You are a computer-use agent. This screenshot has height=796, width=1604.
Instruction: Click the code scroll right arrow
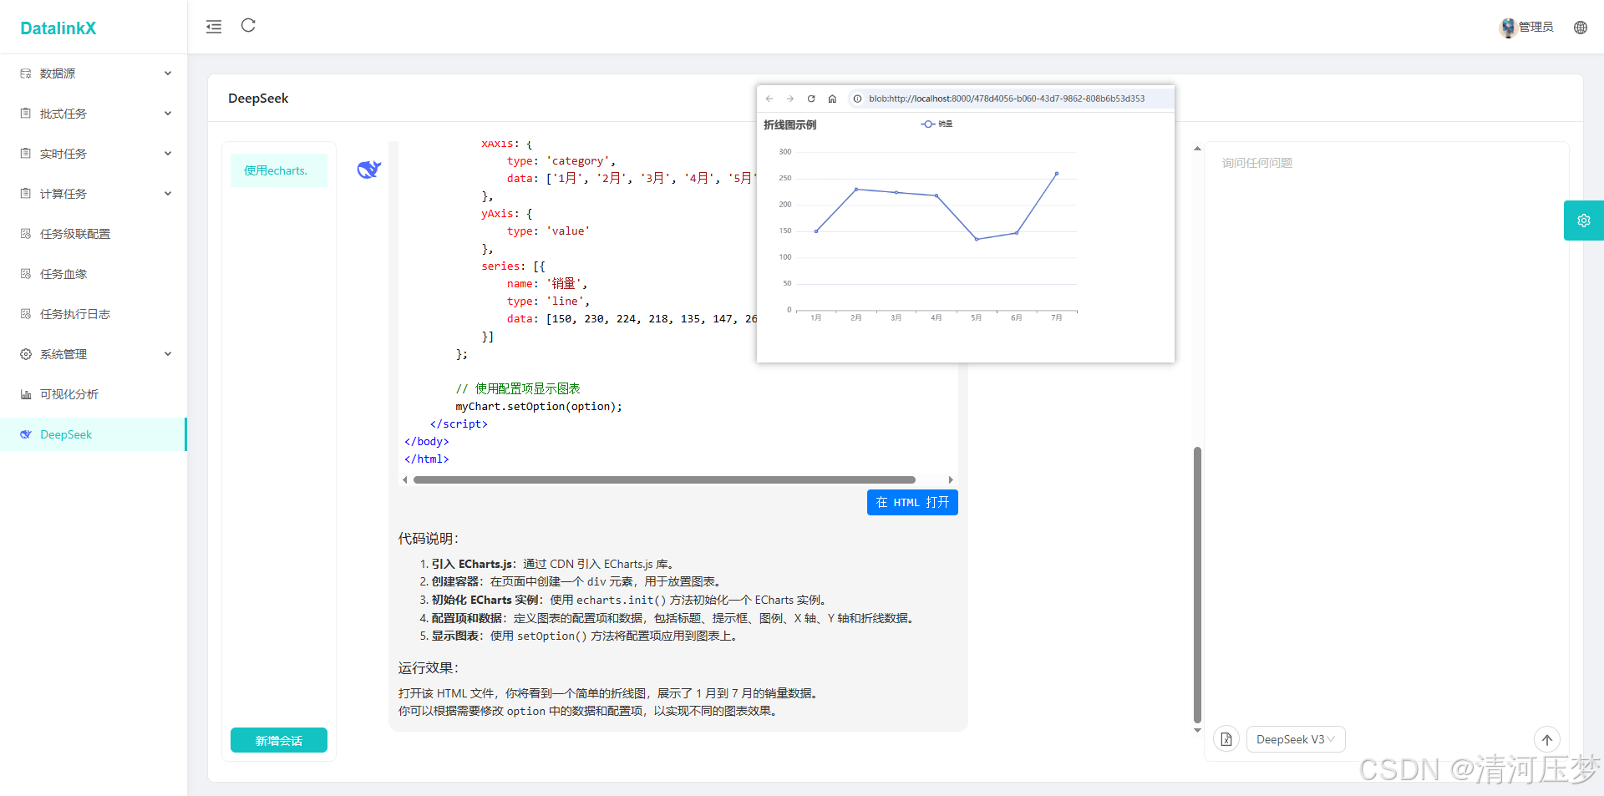pos(951,479)
